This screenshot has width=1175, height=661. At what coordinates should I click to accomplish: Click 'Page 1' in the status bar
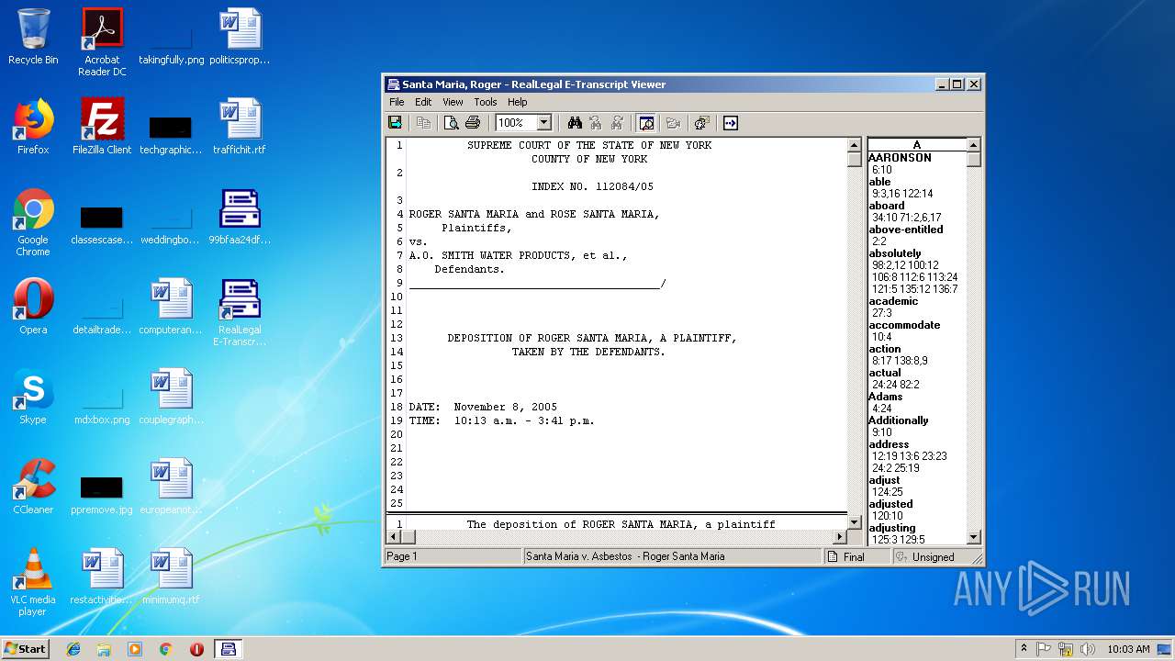402,556
